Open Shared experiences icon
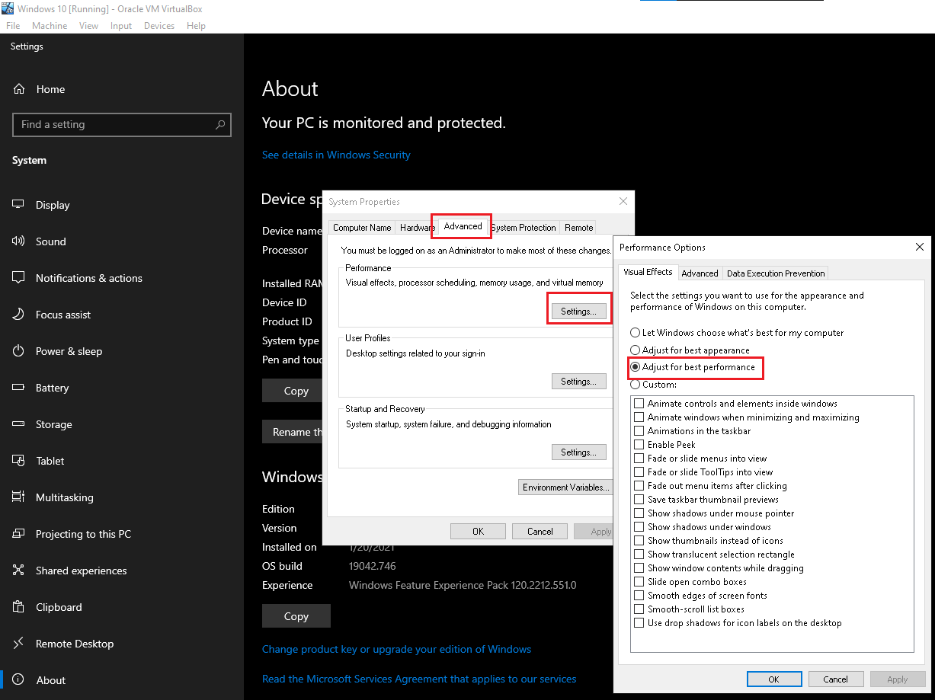Screen dimensions: 935x700 19,571
